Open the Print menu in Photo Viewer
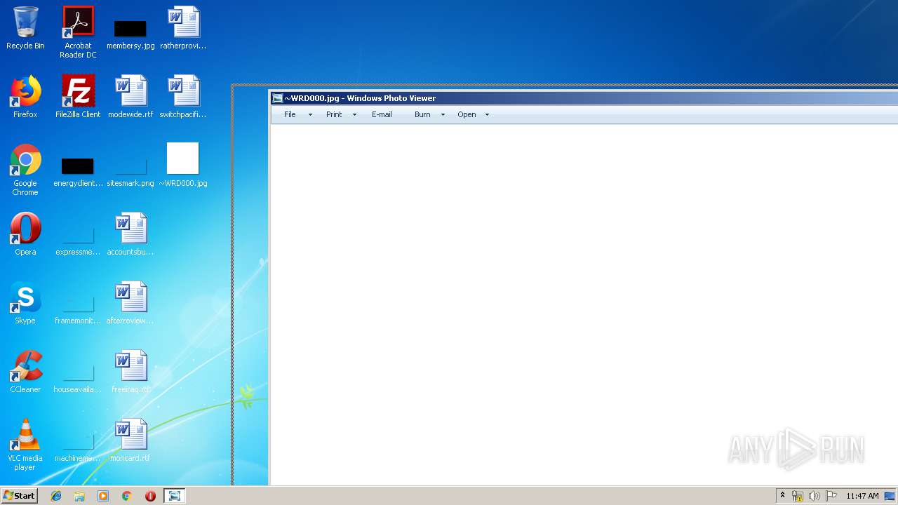The image size is (898, 505). coord(334,114)
